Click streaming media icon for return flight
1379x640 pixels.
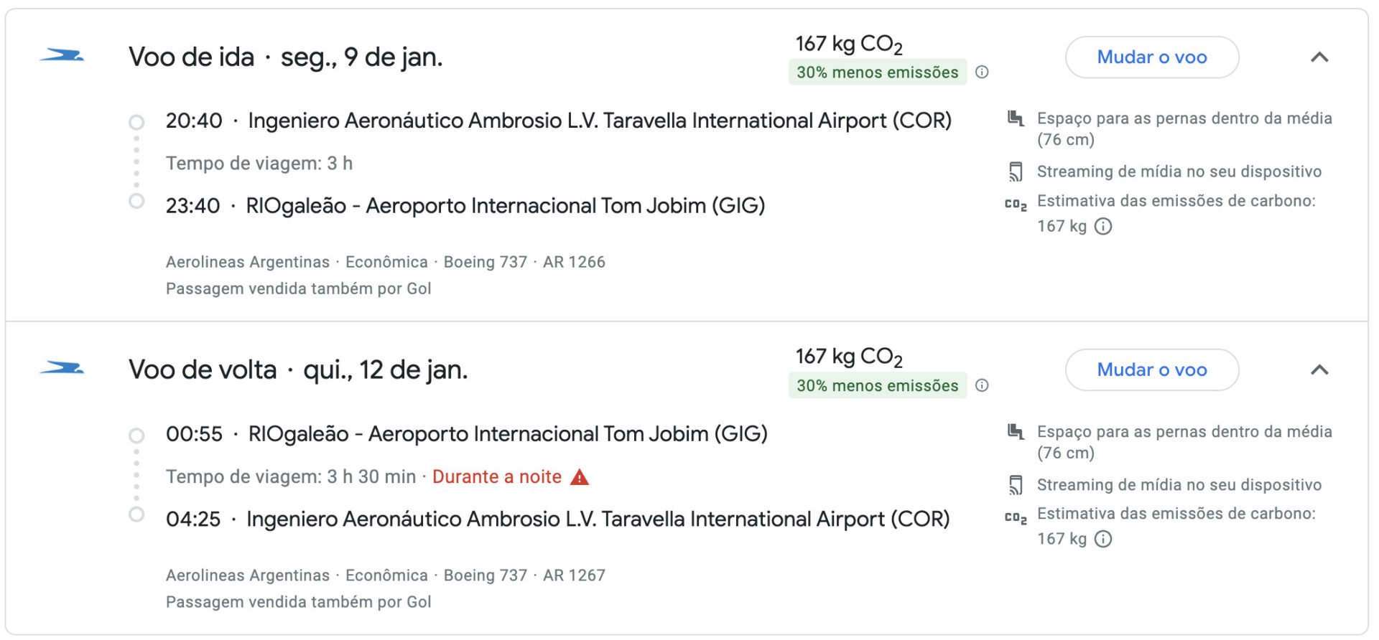[x=1016, y=485]
